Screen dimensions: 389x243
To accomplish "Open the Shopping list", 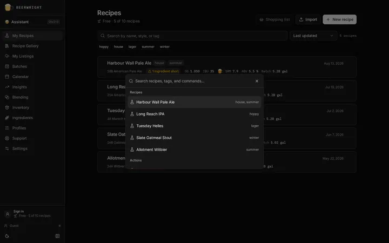I will point(274,19).
